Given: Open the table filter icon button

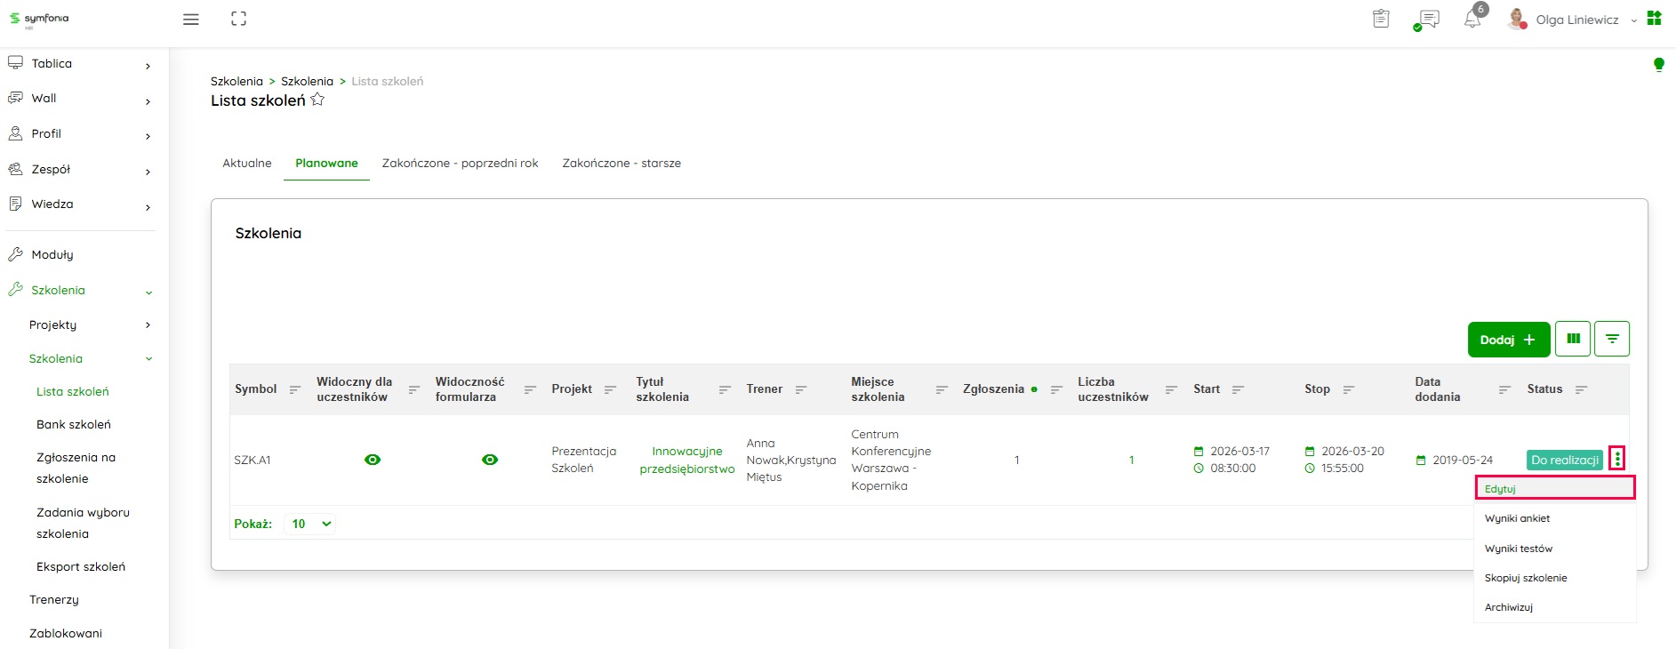Looking at the screenshot, I should tap(1611, 339).
